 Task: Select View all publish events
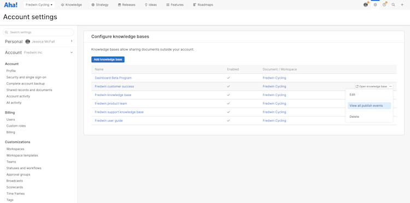tap(369, 106)
